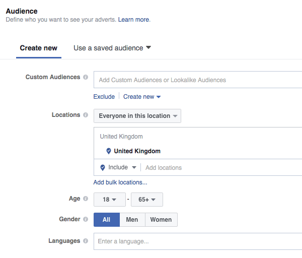Click the info icon next to Languages
This screenshot has width=302, height=258.
[86, 241]
